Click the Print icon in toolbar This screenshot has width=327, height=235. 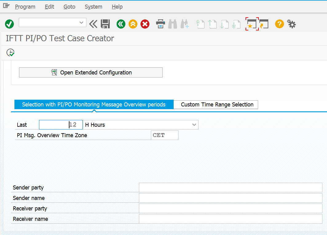[160, 24]
